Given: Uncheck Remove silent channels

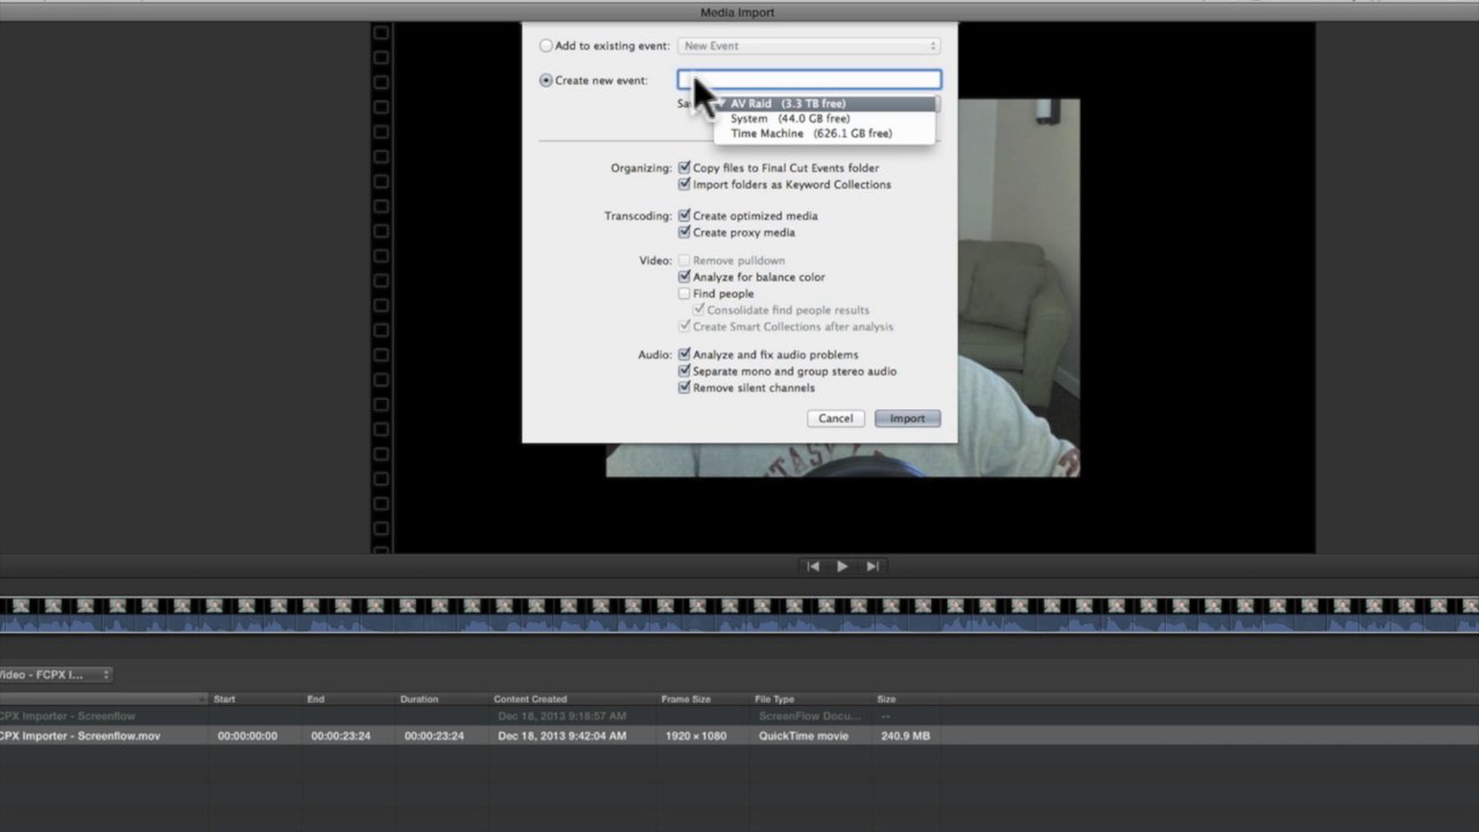Looking at the screenshot, I should 684,387.
